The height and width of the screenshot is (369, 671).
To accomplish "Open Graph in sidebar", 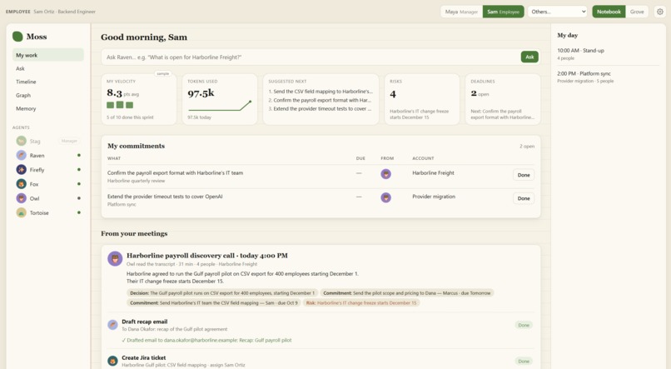I will (48, 95).
